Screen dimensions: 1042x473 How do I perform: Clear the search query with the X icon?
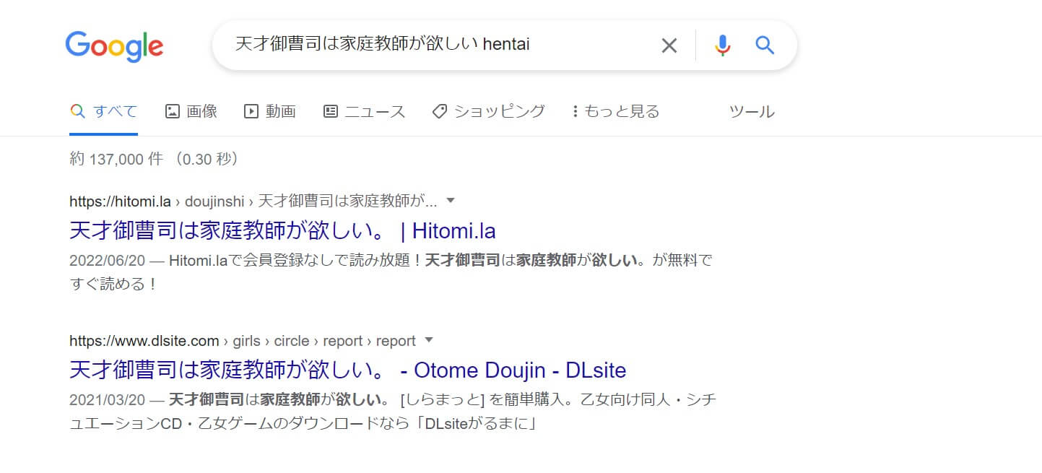(x=669, y=45)
